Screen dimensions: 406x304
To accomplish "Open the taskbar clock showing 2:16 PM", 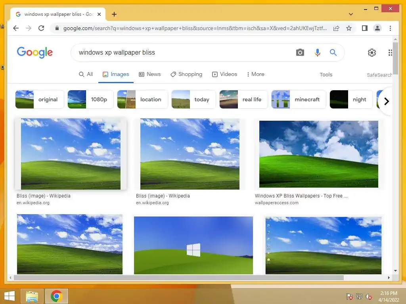I will coord(389,296).
